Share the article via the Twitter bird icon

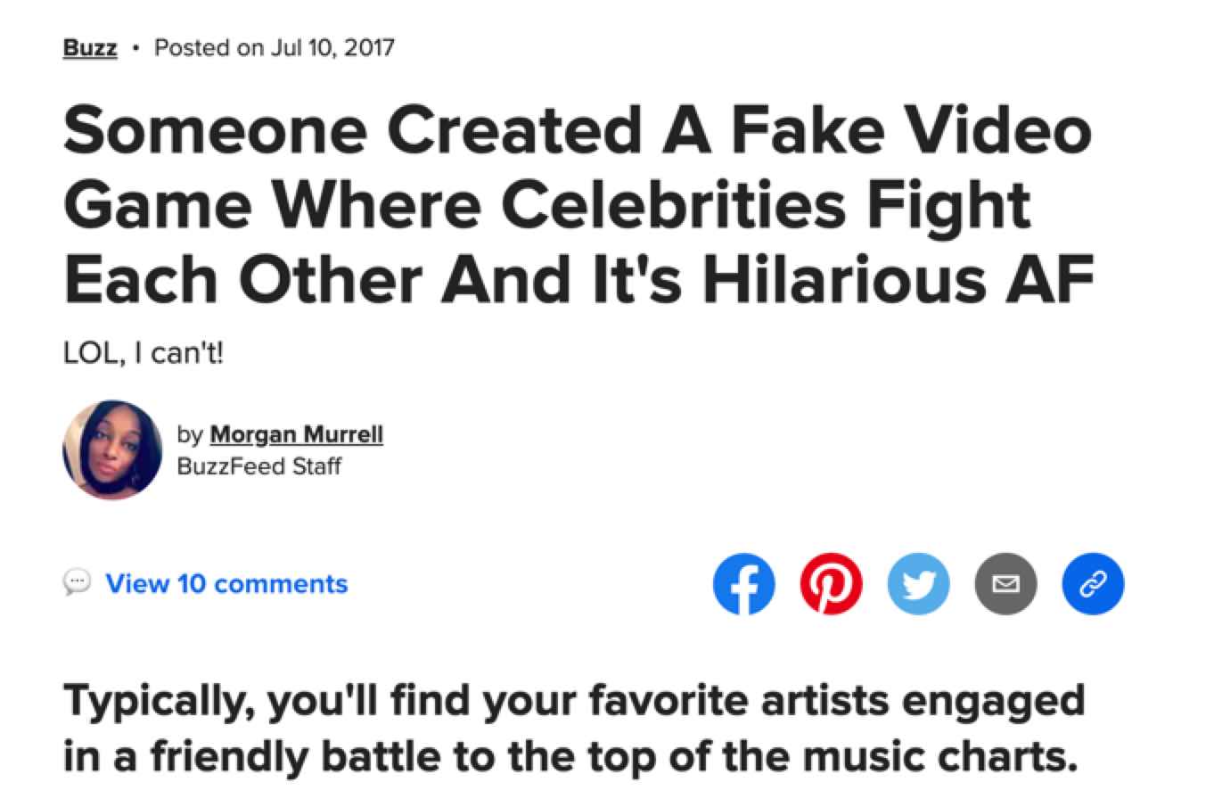[x=919, y=584]
